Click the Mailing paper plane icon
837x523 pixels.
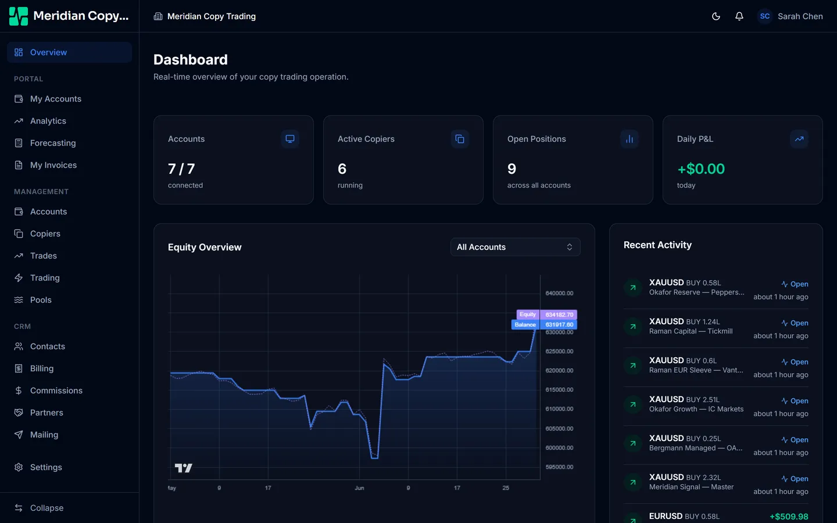coord(19,435)
